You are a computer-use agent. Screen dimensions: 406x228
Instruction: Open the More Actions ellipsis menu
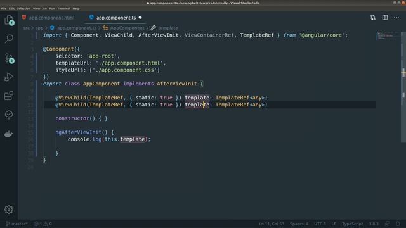[396, 18]
